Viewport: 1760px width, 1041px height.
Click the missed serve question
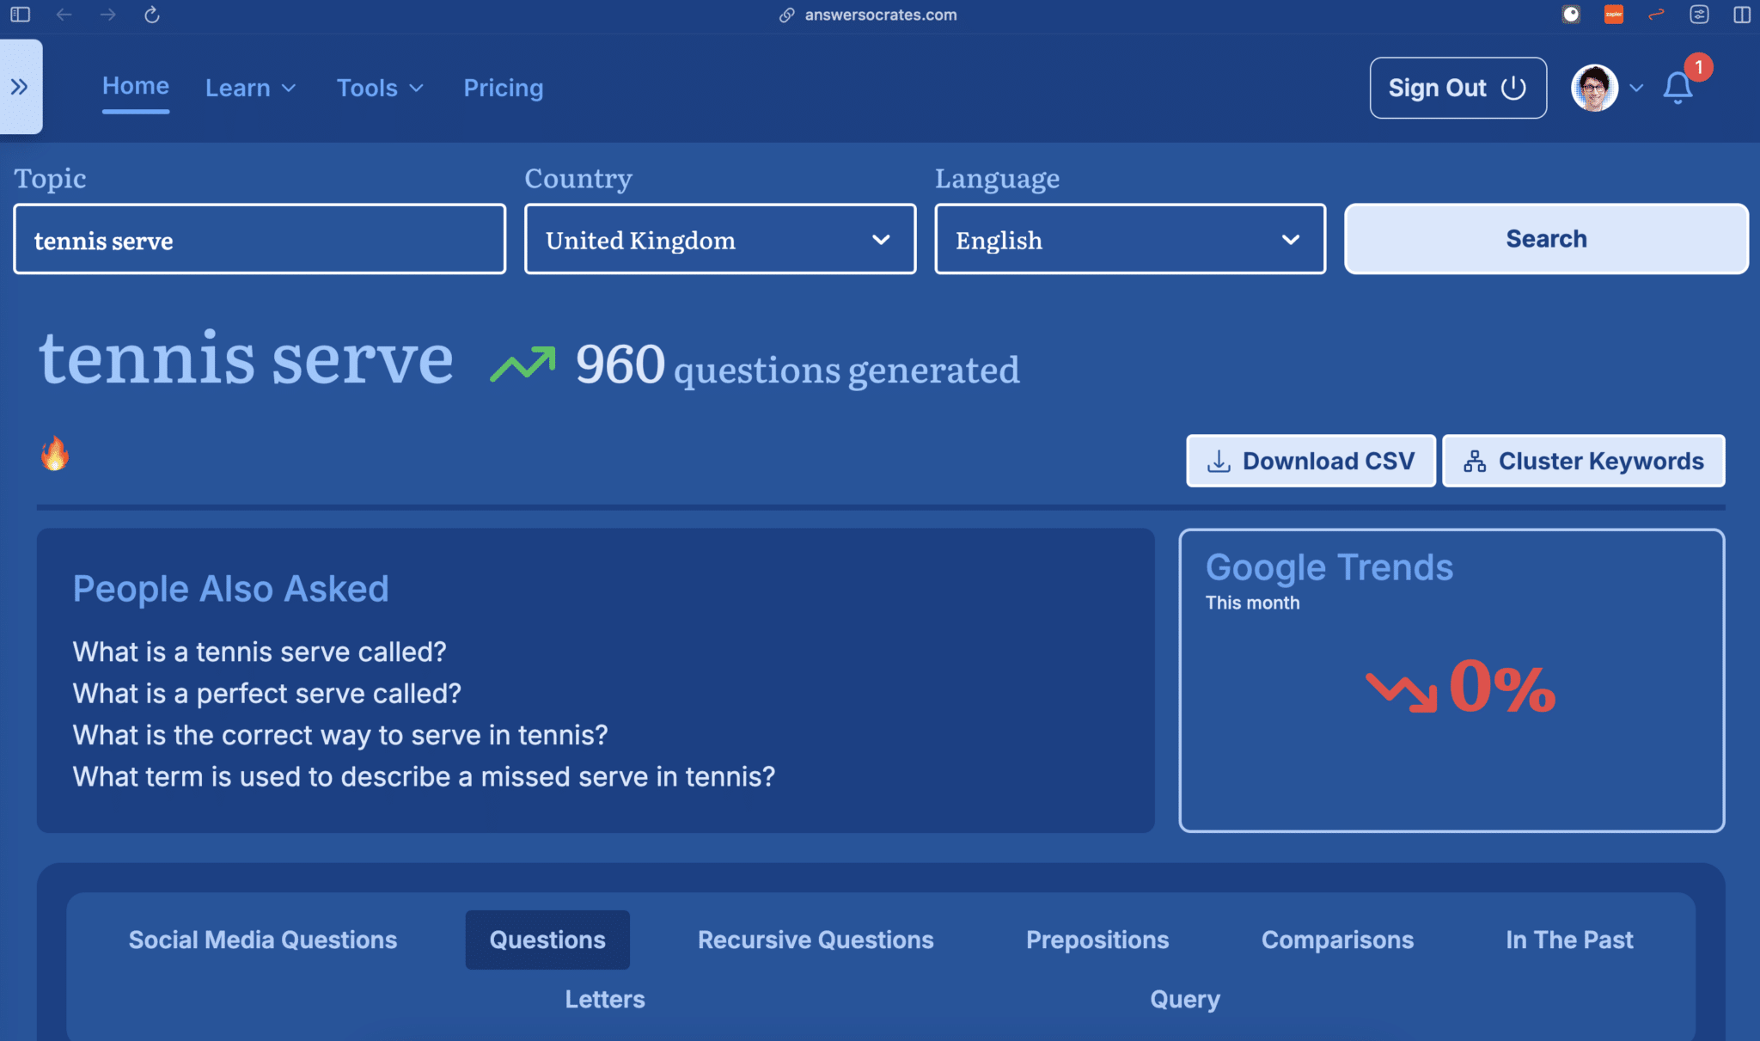coord(424,777)
